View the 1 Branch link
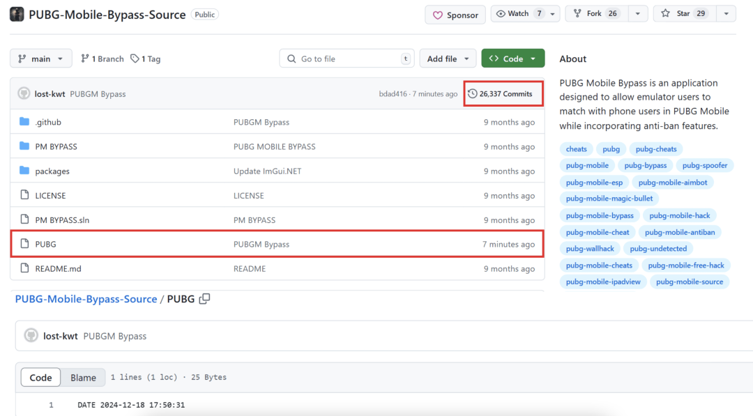The height and width of the screenshot is (416, 753). (x=102, y=59)
